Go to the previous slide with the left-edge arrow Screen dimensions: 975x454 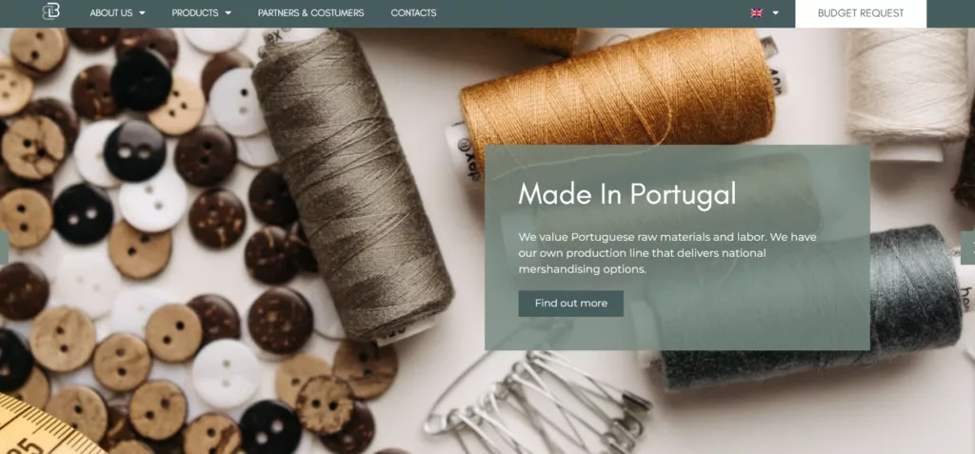(4, 247)
